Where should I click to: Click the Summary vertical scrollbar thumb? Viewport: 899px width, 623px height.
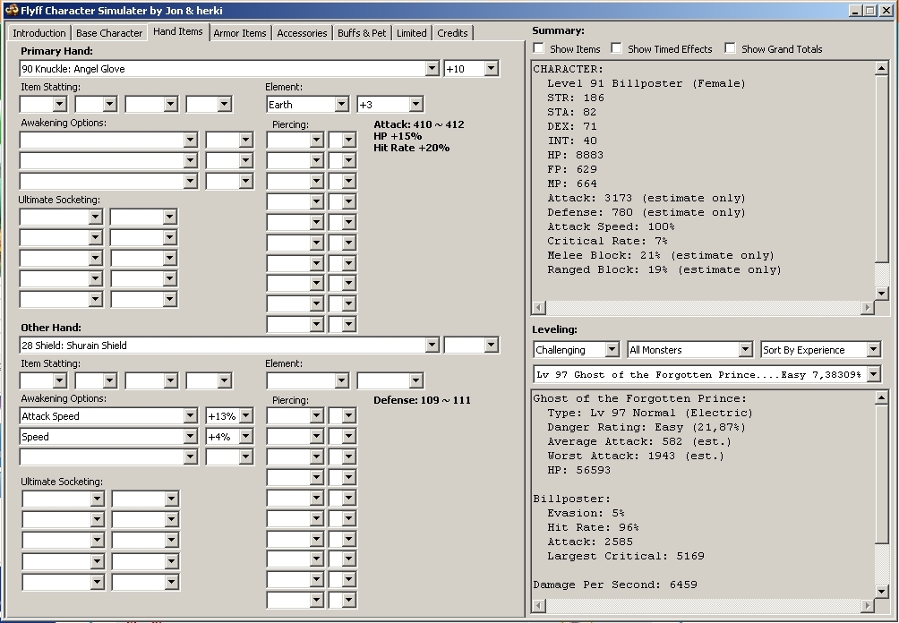882,170
